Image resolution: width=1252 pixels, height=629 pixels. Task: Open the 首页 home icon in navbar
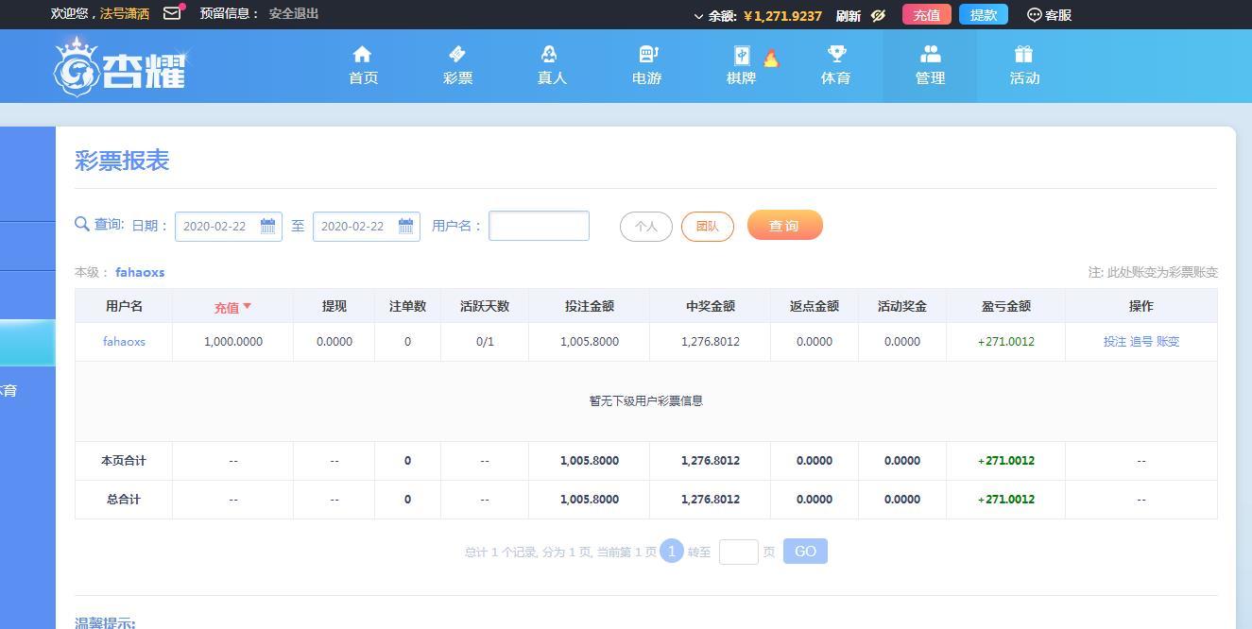pos(363,54)
